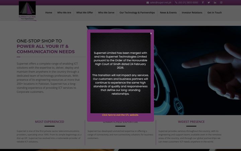Image resolution: width=241 pixels, height=151 pixels.
Task: Open the Facebook page icon
Action: coord(203,3)
